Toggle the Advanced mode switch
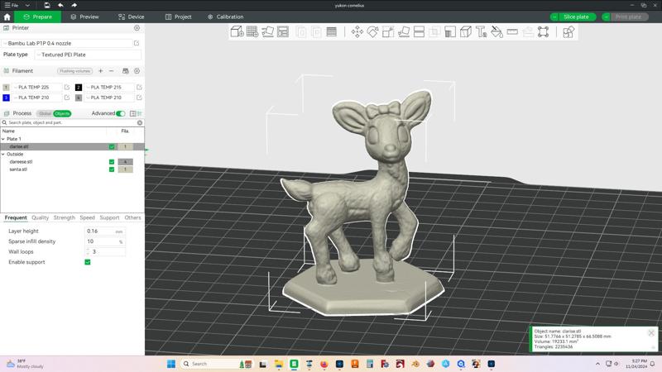This screenshot has width=662, height=372. (121, 113)
